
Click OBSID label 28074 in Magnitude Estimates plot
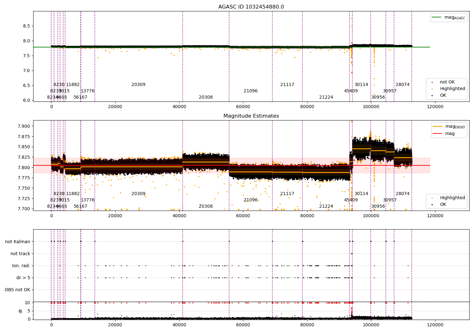403,194
